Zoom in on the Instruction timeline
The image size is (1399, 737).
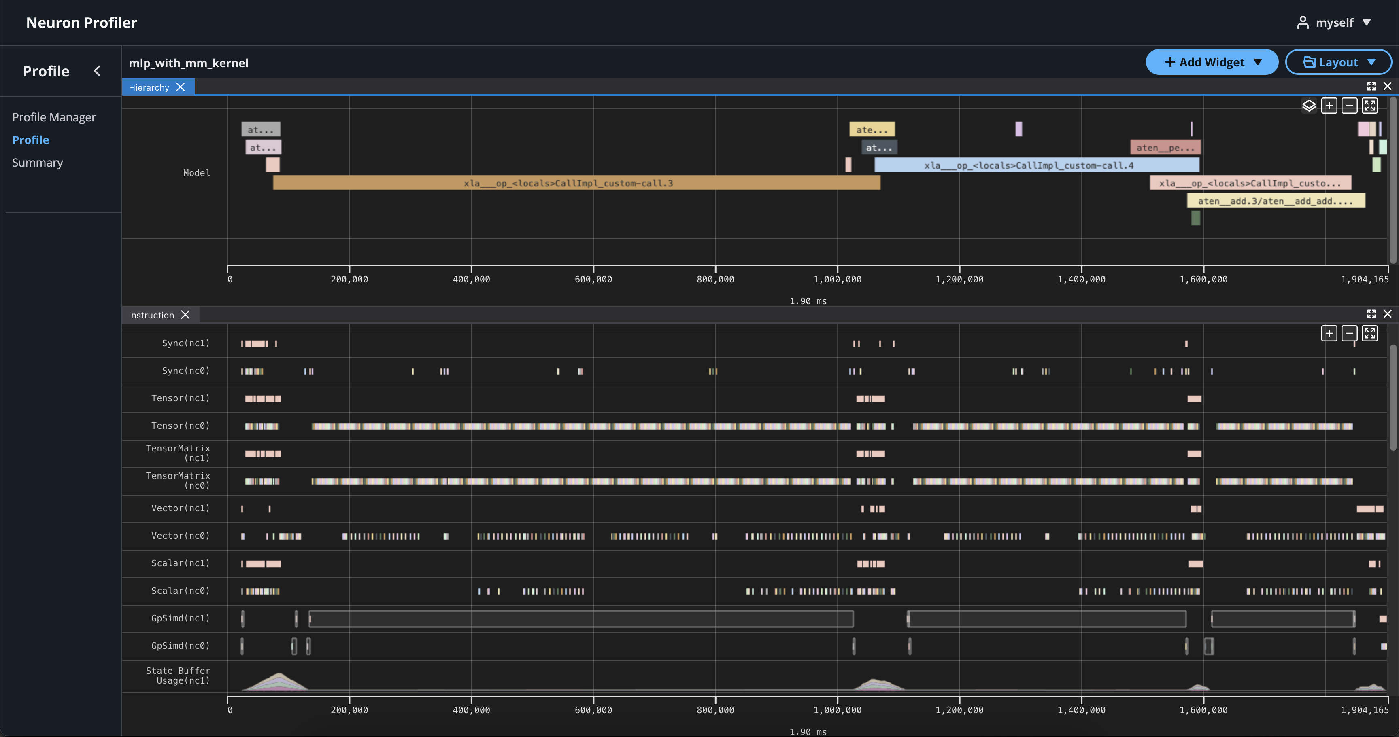pyautogui.click(x=1329, y=333)
